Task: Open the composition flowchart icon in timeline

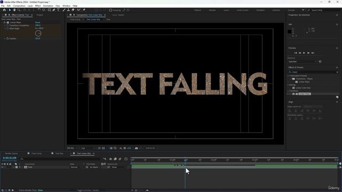Action: point(105,159)
